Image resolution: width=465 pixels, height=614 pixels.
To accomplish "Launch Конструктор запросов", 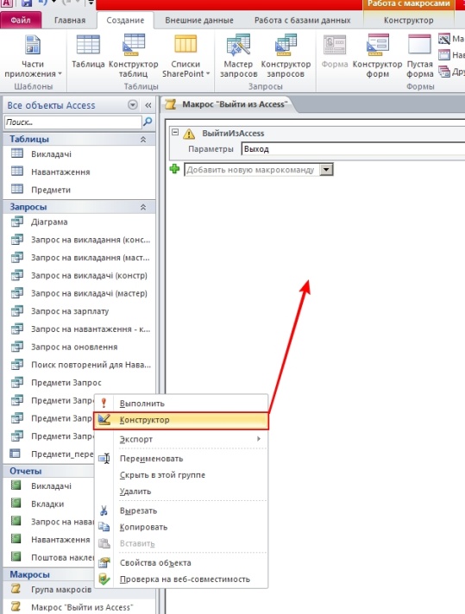I will click(286, 56).
